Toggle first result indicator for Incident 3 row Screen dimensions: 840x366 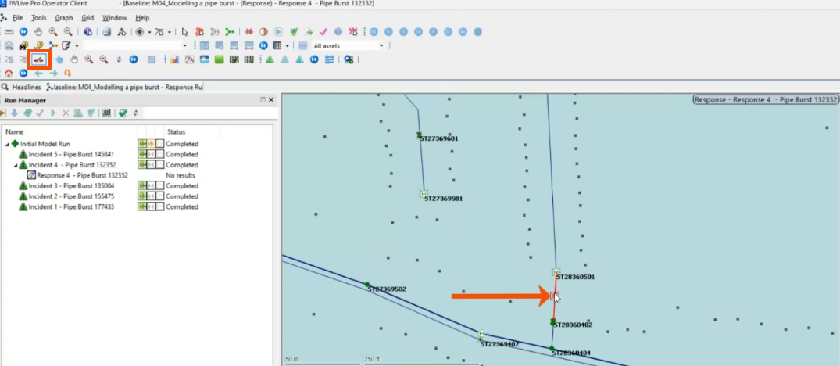point(142,186)
